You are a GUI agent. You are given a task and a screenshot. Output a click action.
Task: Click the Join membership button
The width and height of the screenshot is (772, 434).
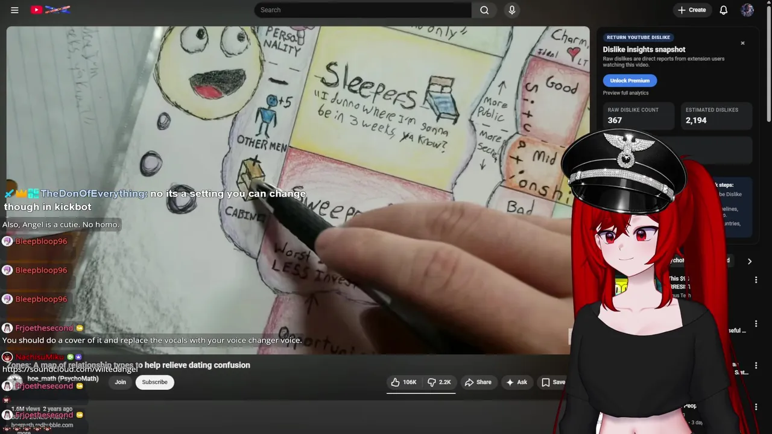coord(121,382)
